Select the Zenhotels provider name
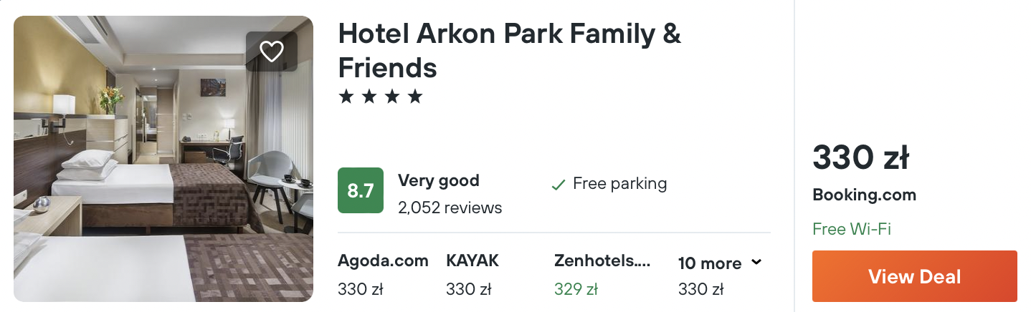Viewport: 1031px width, 312px height. (602, 261)
